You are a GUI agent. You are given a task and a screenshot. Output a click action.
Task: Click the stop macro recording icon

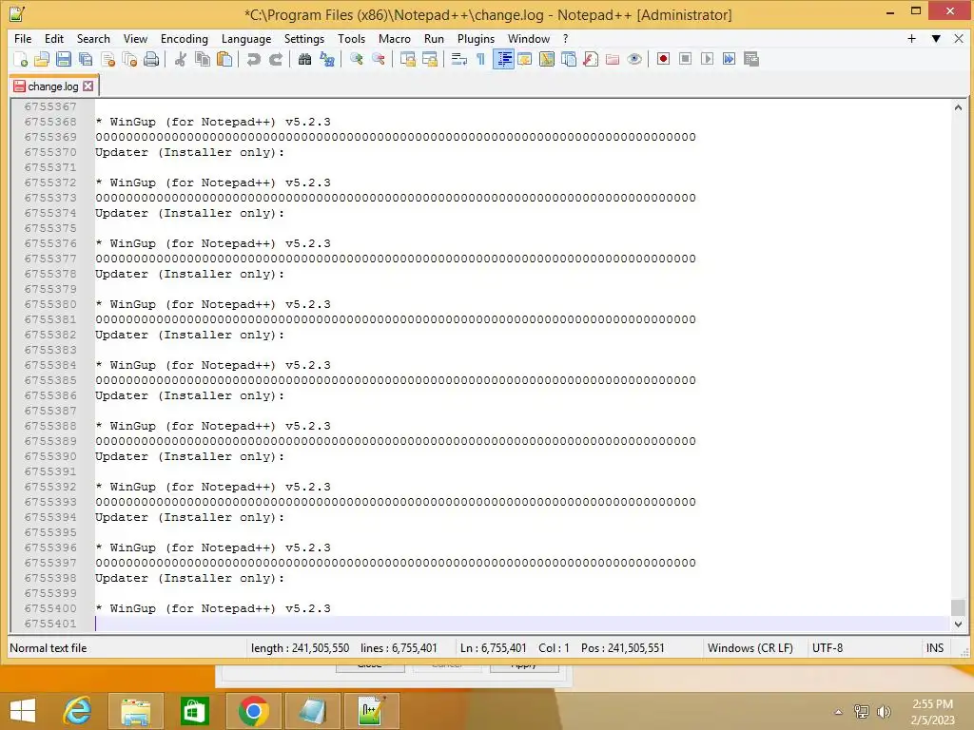685,59
